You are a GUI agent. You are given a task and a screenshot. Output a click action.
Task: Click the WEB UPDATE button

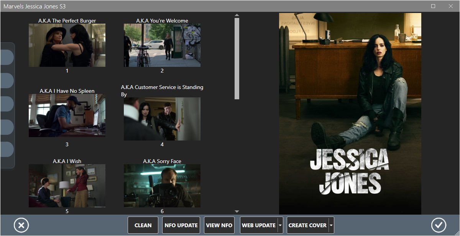(x=259, y=225)
